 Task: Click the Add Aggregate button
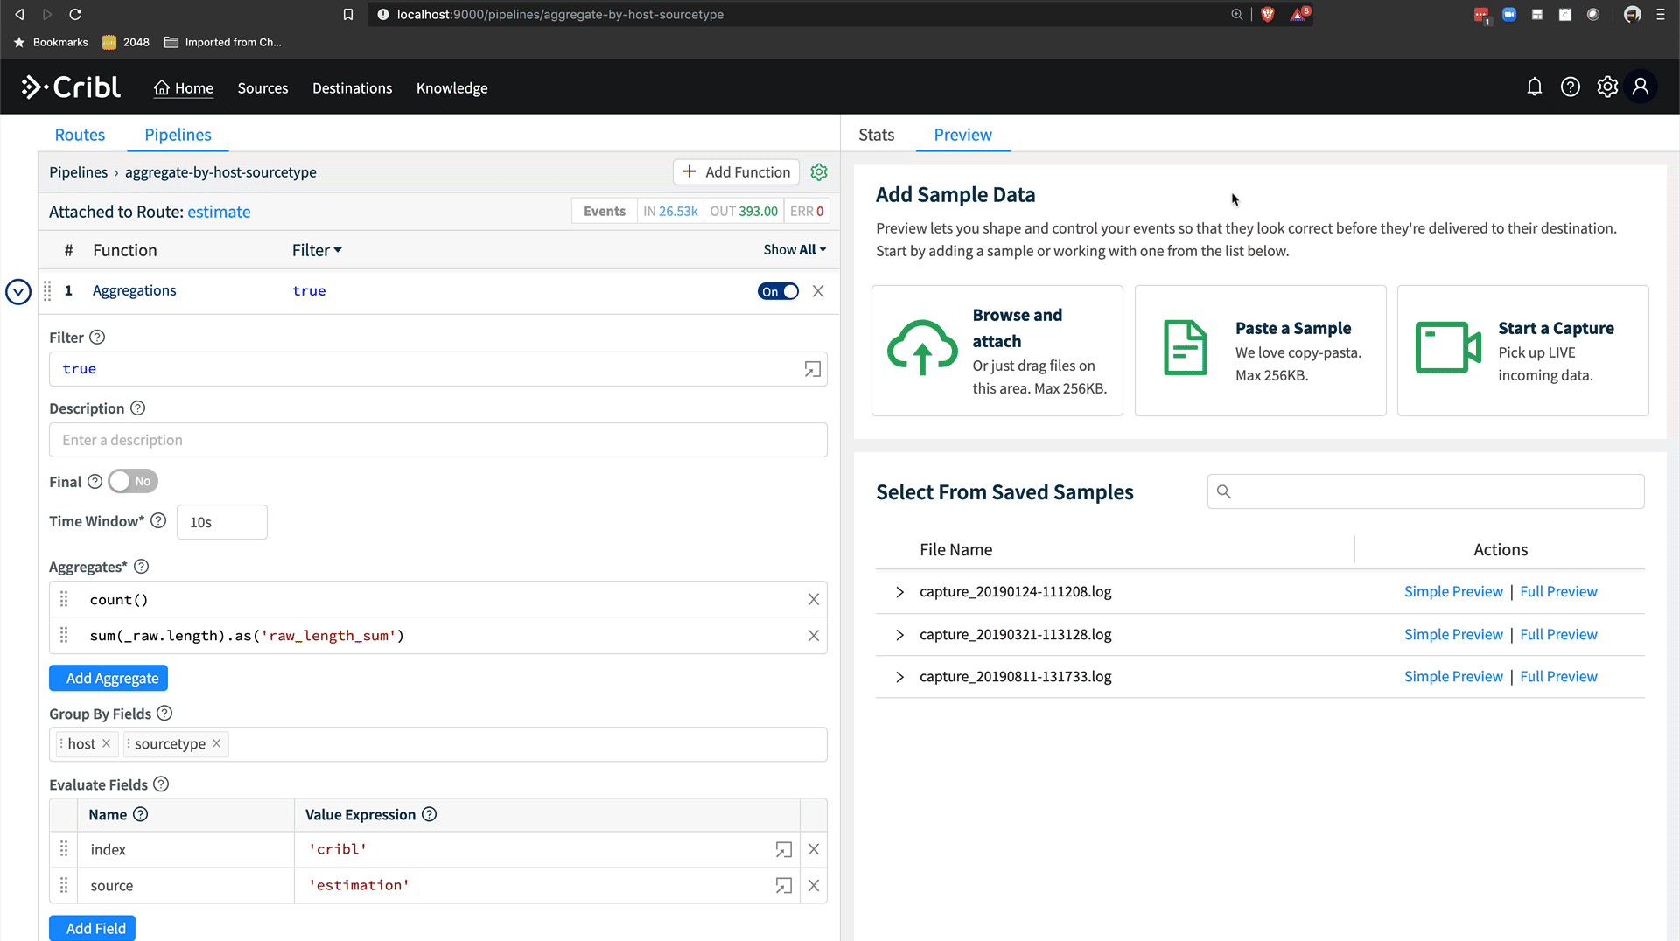tap(108, 679)
